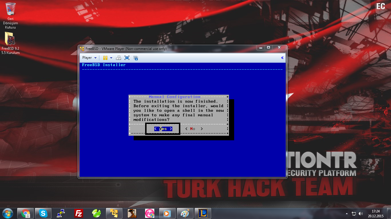The width and height of the screenshot is (391, 219).
Task: Open the Player menu
Action: pos(89,58)
